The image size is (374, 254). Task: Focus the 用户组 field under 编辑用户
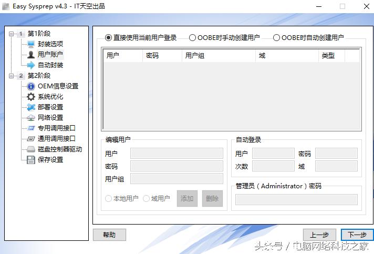tap(176, 179)
